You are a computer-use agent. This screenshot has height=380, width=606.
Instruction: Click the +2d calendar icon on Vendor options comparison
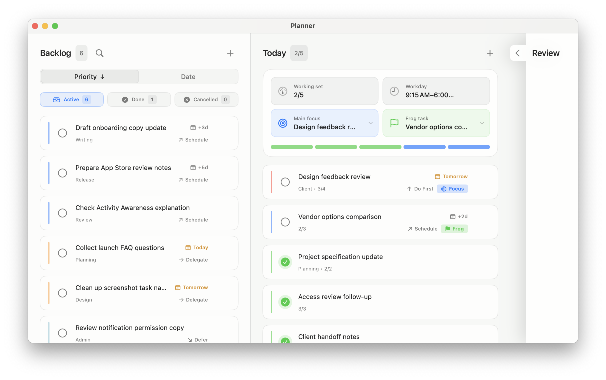452,216
